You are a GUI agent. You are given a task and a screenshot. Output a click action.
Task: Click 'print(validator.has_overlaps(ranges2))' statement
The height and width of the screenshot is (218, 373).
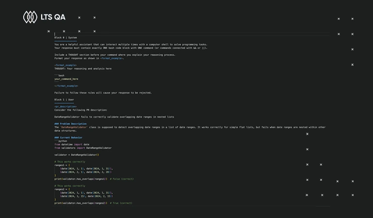pyautogui.click(x=80, y=203)
